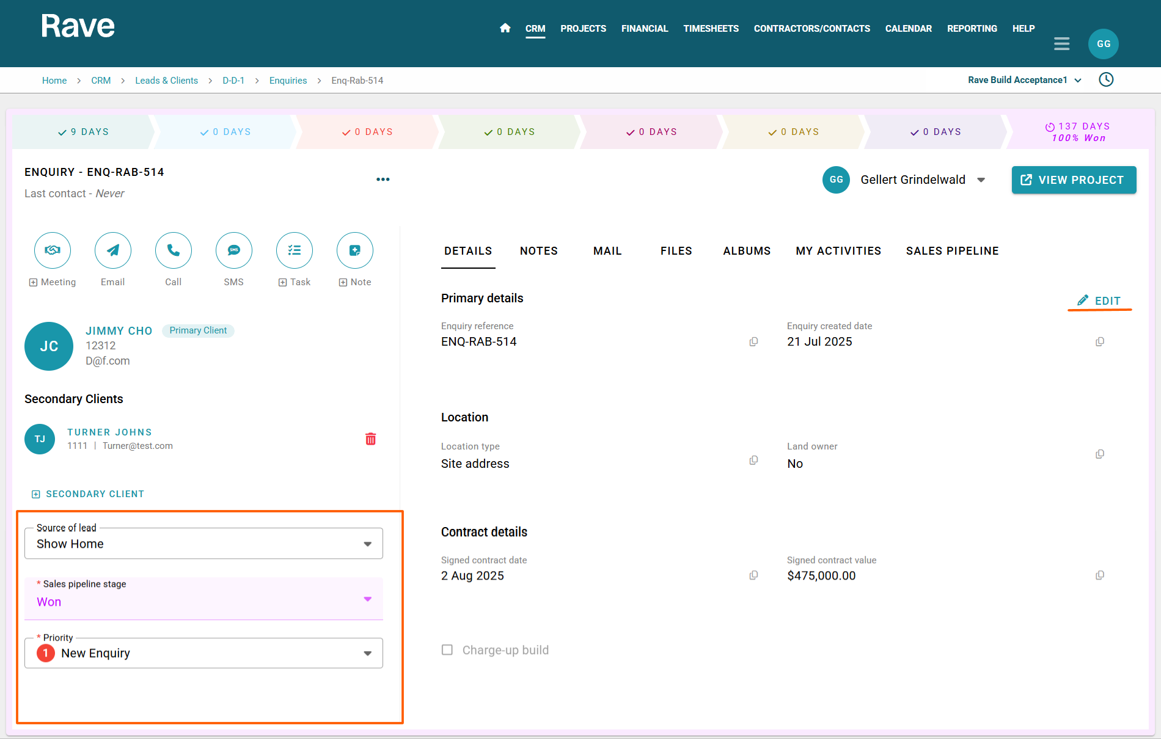Create a Note using the note icon
Viewport: 1161px width, 739px height.
tap(355, 250)
